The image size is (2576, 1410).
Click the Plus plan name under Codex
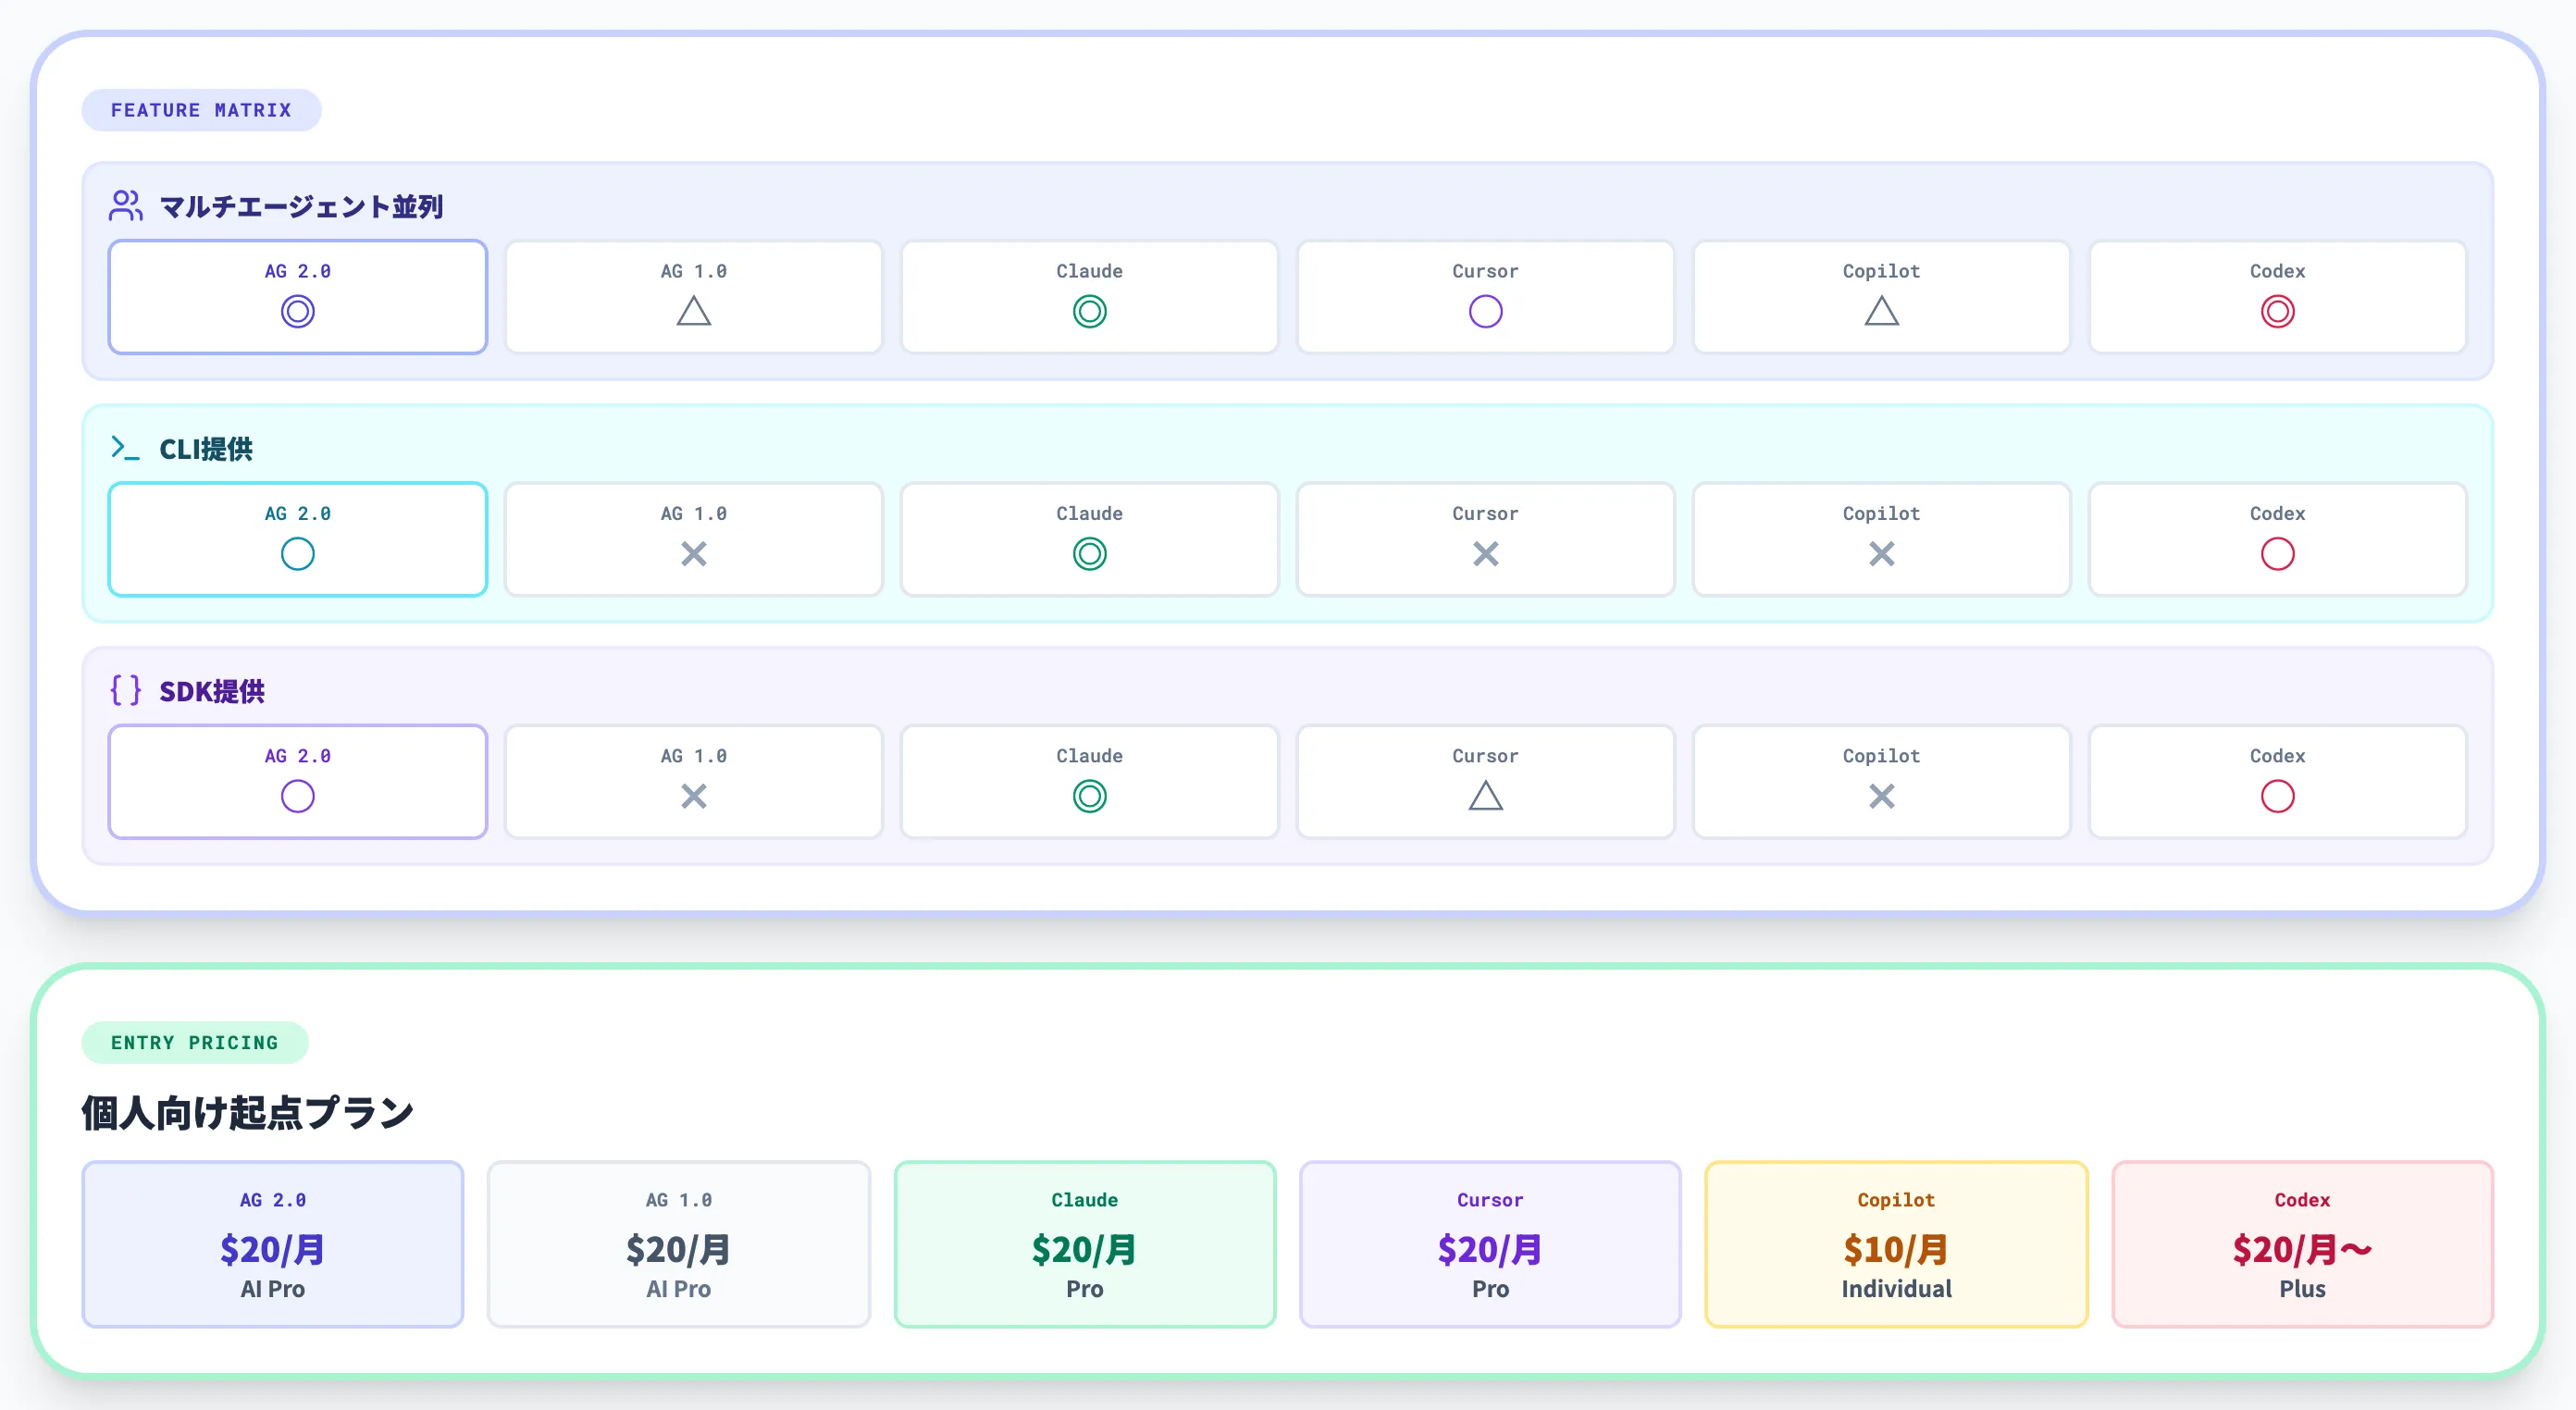tap(2303, 1289)
